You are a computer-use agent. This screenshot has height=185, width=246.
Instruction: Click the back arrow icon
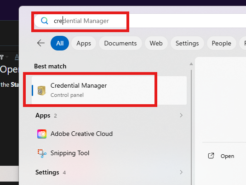tap(41, 43)
